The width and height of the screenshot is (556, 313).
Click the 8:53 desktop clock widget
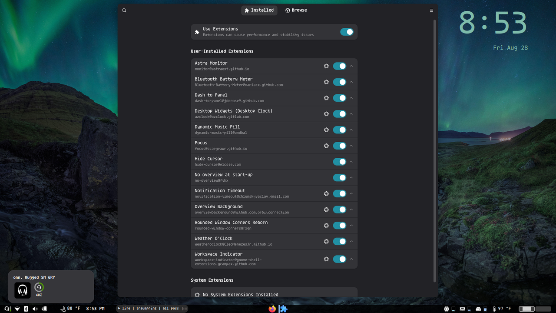[x=493, y=23]
